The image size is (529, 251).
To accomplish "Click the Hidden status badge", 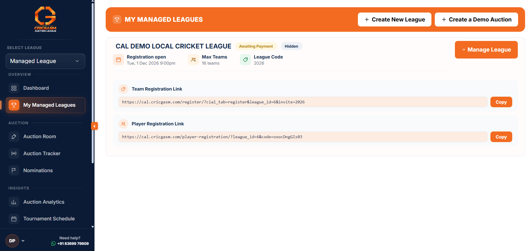I will 291,46.
